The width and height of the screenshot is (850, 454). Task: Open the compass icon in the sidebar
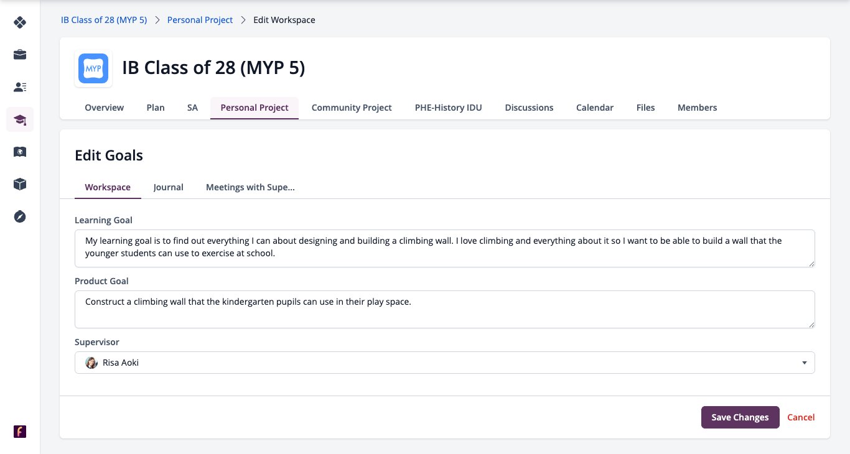coord(20,216)
